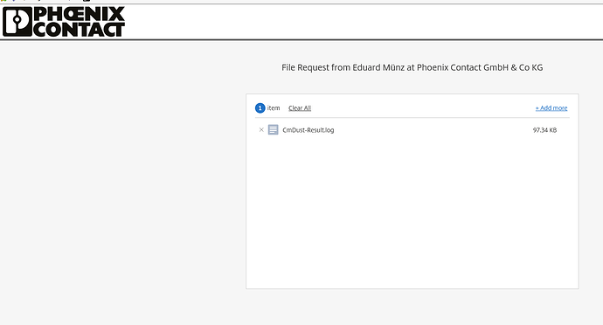Click the divider line under the Clear All row
The height and width of the screenshot is (325, 603).
(412, 118)
